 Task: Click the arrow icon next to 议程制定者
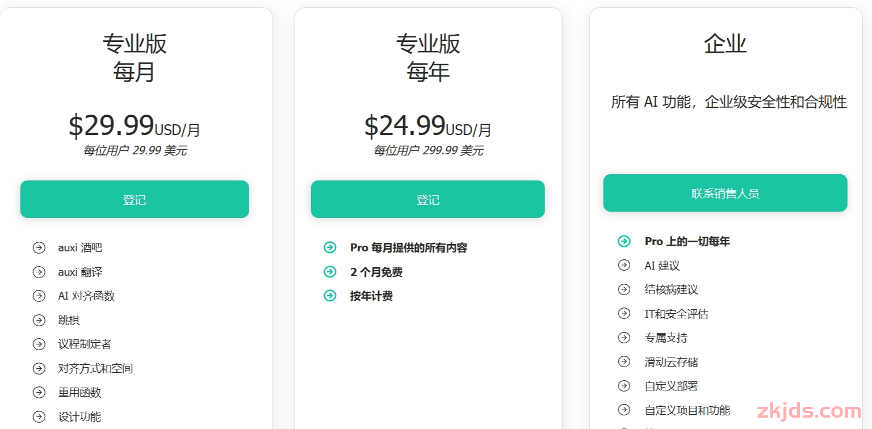click(x=39, y=344)
